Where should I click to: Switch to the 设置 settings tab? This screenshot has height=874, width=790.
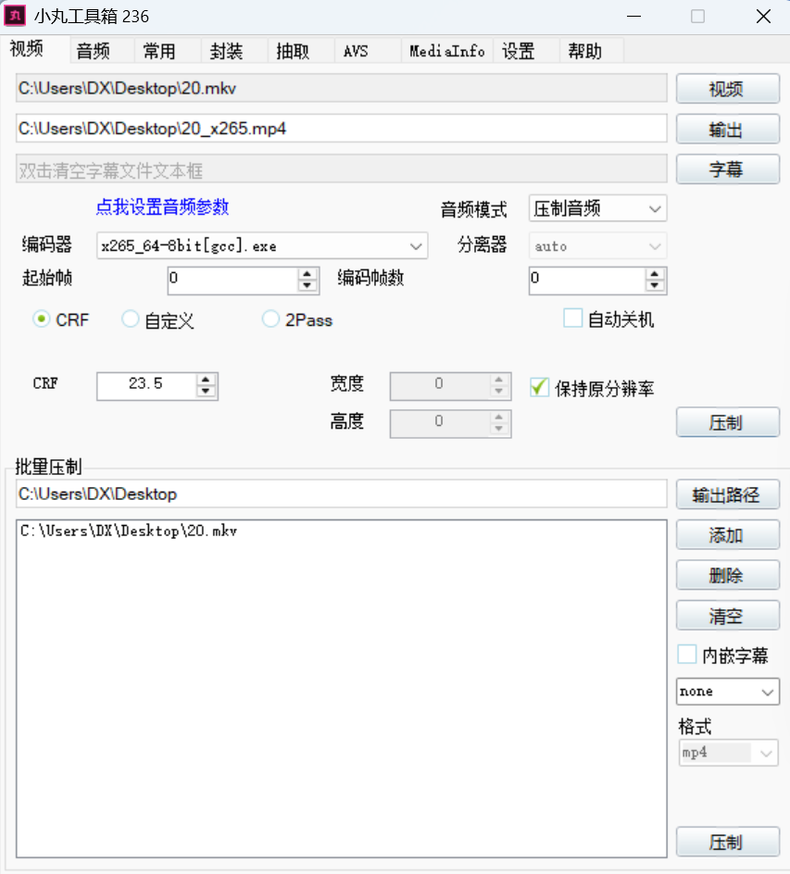pos(519,52)
